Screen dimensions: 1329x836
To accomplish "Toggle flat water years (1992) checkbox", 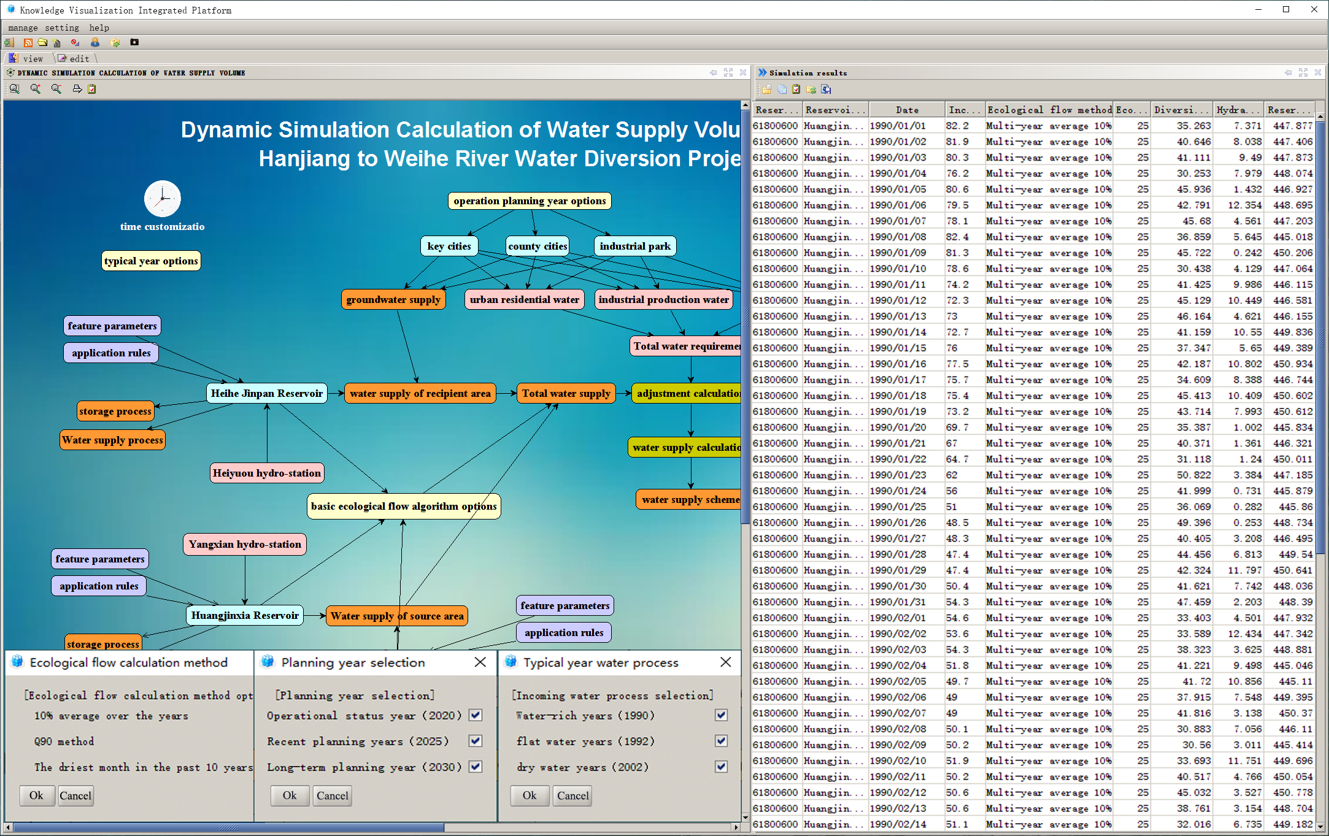I will 722,741.
